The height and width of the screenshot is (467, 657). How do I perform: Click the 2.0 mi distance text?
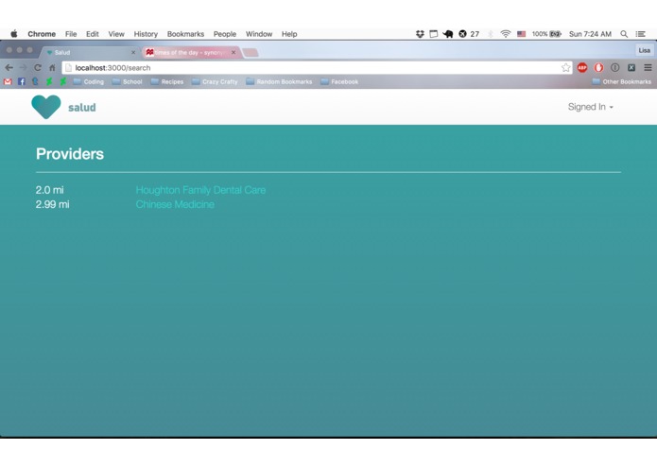(49, 190)
